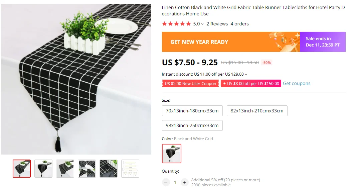Increase quantity with the plus button
Screen dimensions: 352x188
[x=184, y=182]
